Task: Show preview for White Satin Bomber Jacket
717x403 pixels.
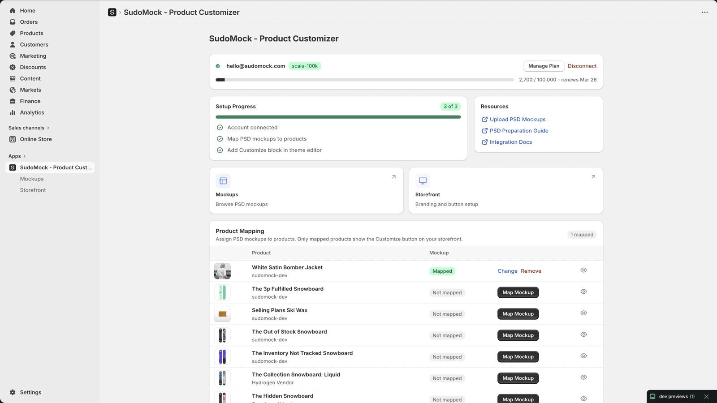Action: click(x=583, y=270)
